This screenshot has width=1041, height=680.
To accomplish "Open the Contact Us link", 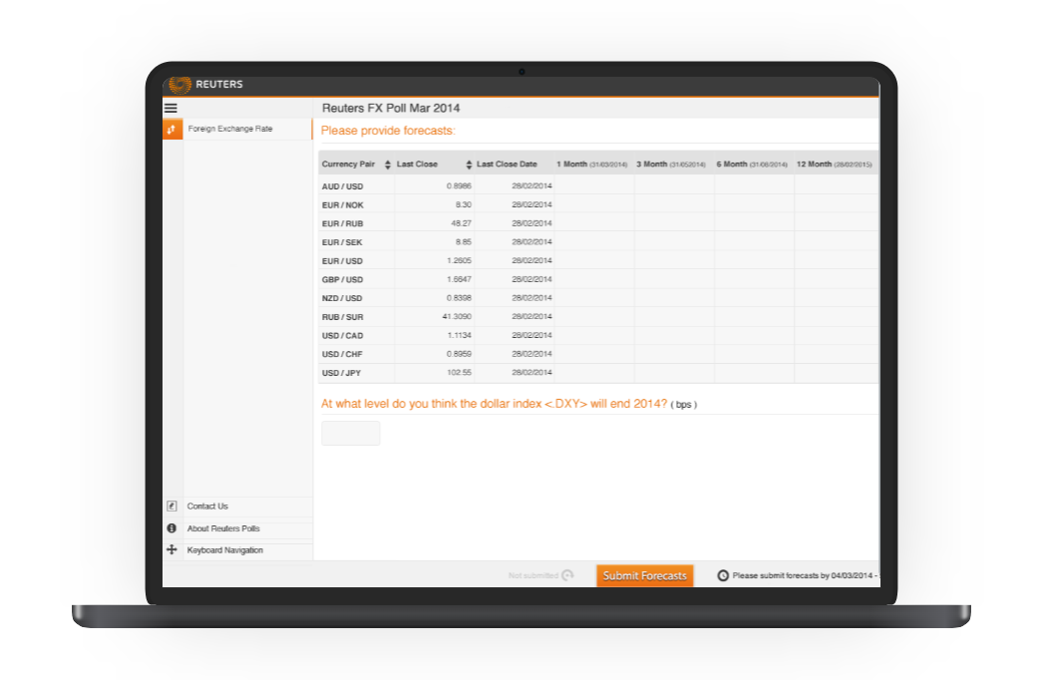I will pos(207,507).
